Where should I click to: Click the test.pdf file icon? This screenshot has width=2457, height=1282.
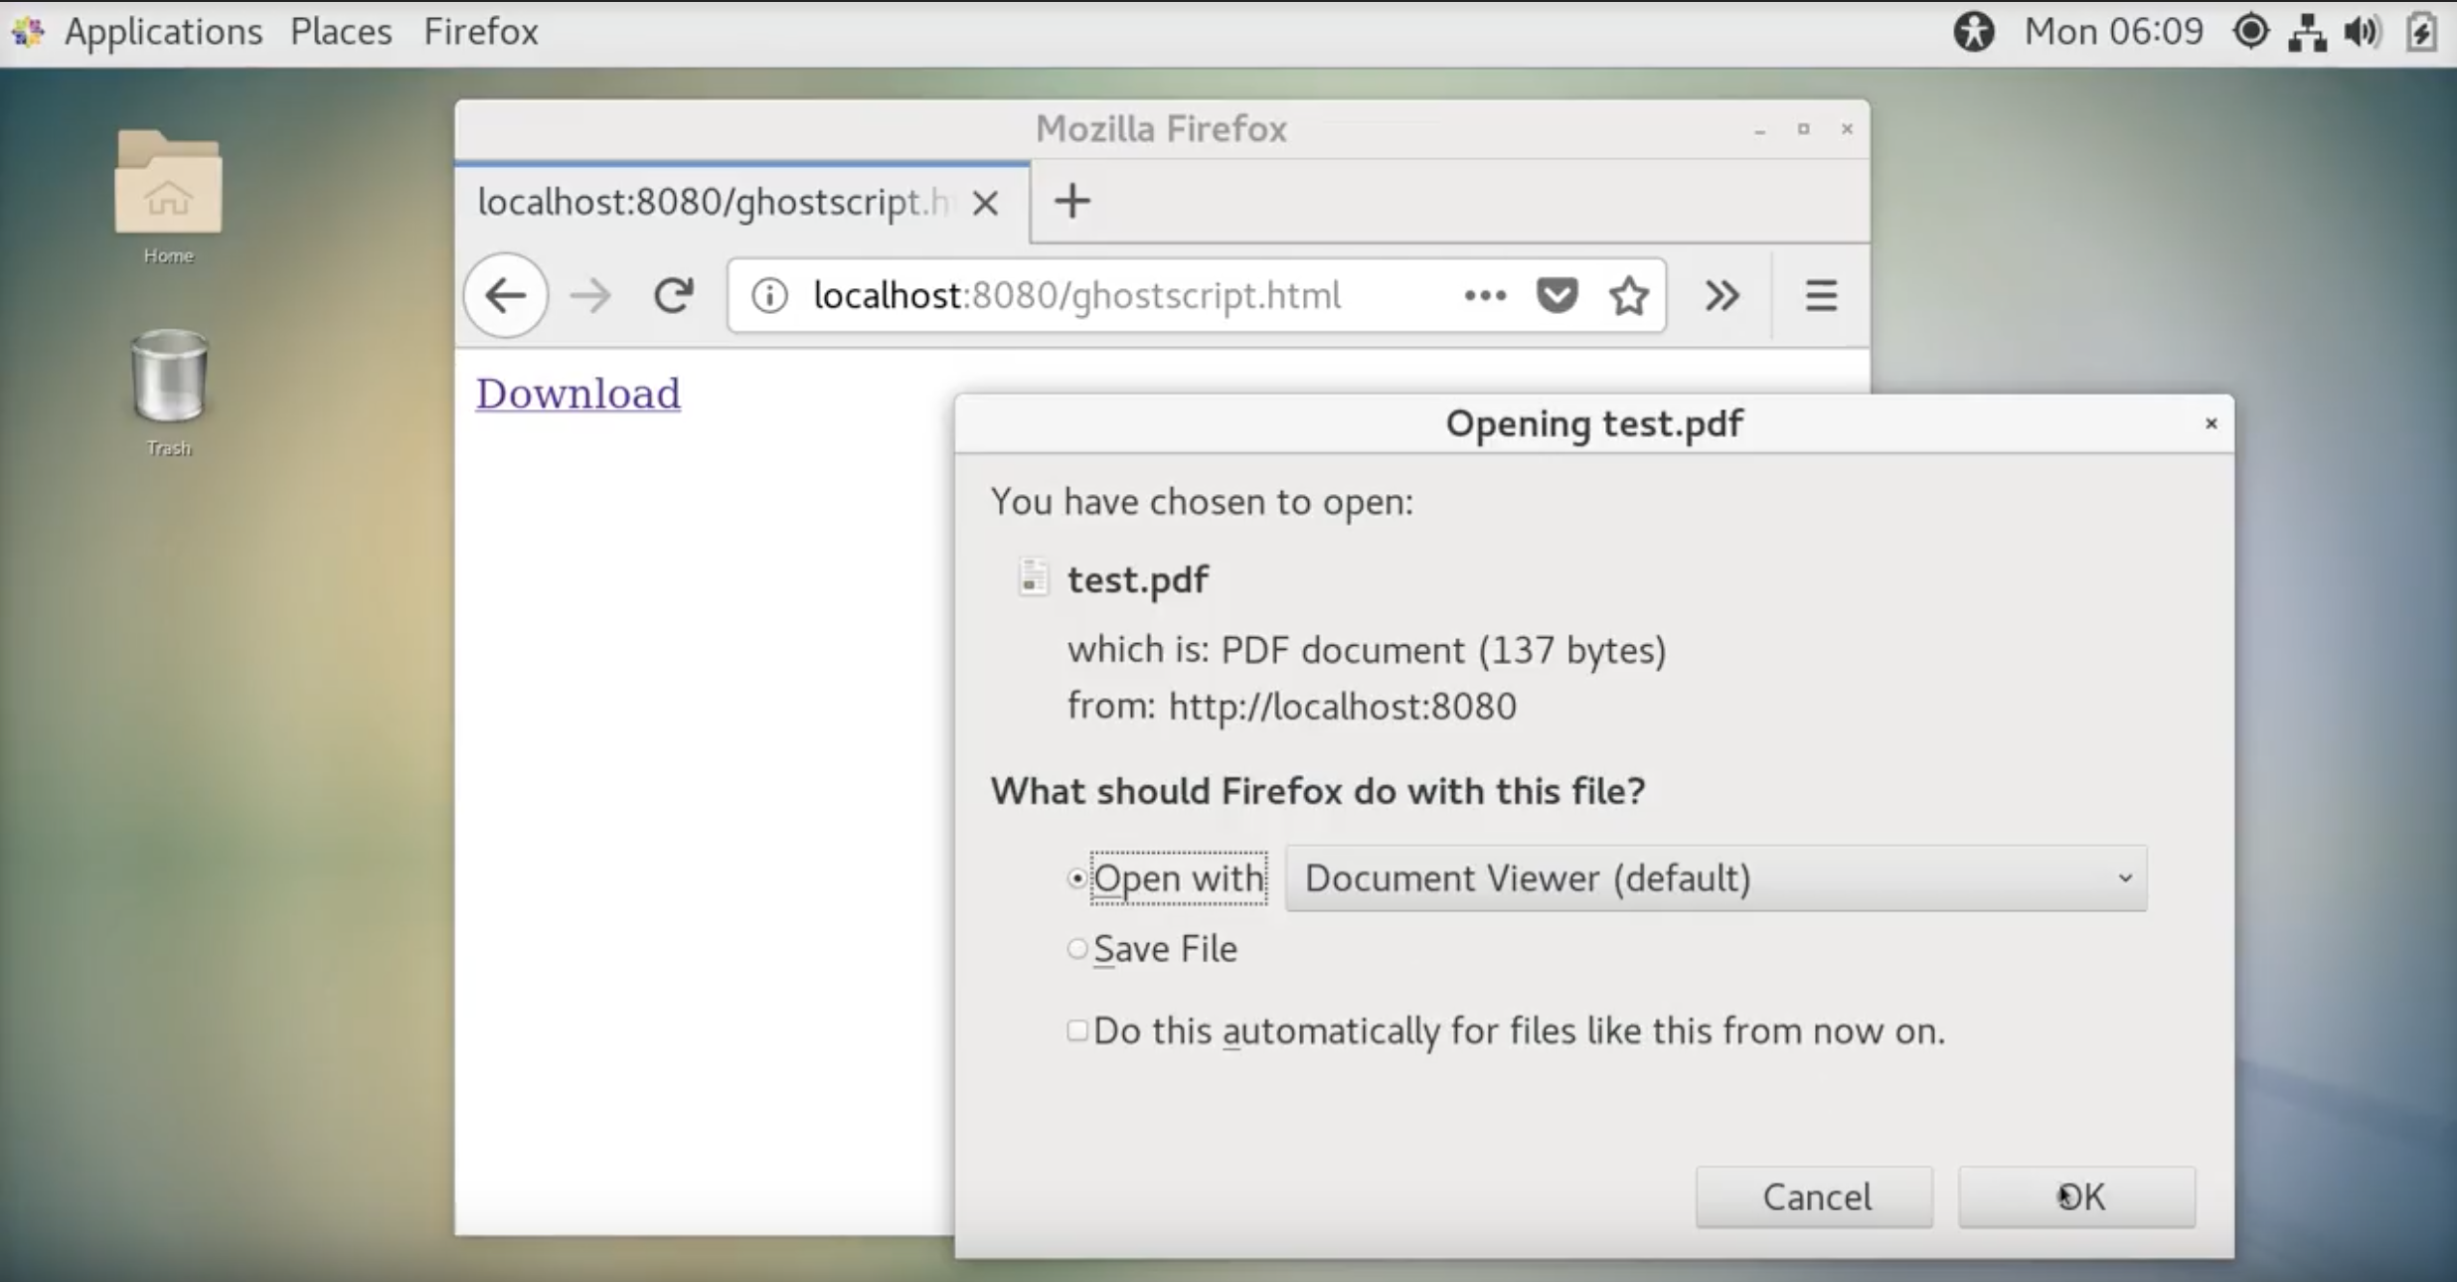click(x=1033, y=577)
